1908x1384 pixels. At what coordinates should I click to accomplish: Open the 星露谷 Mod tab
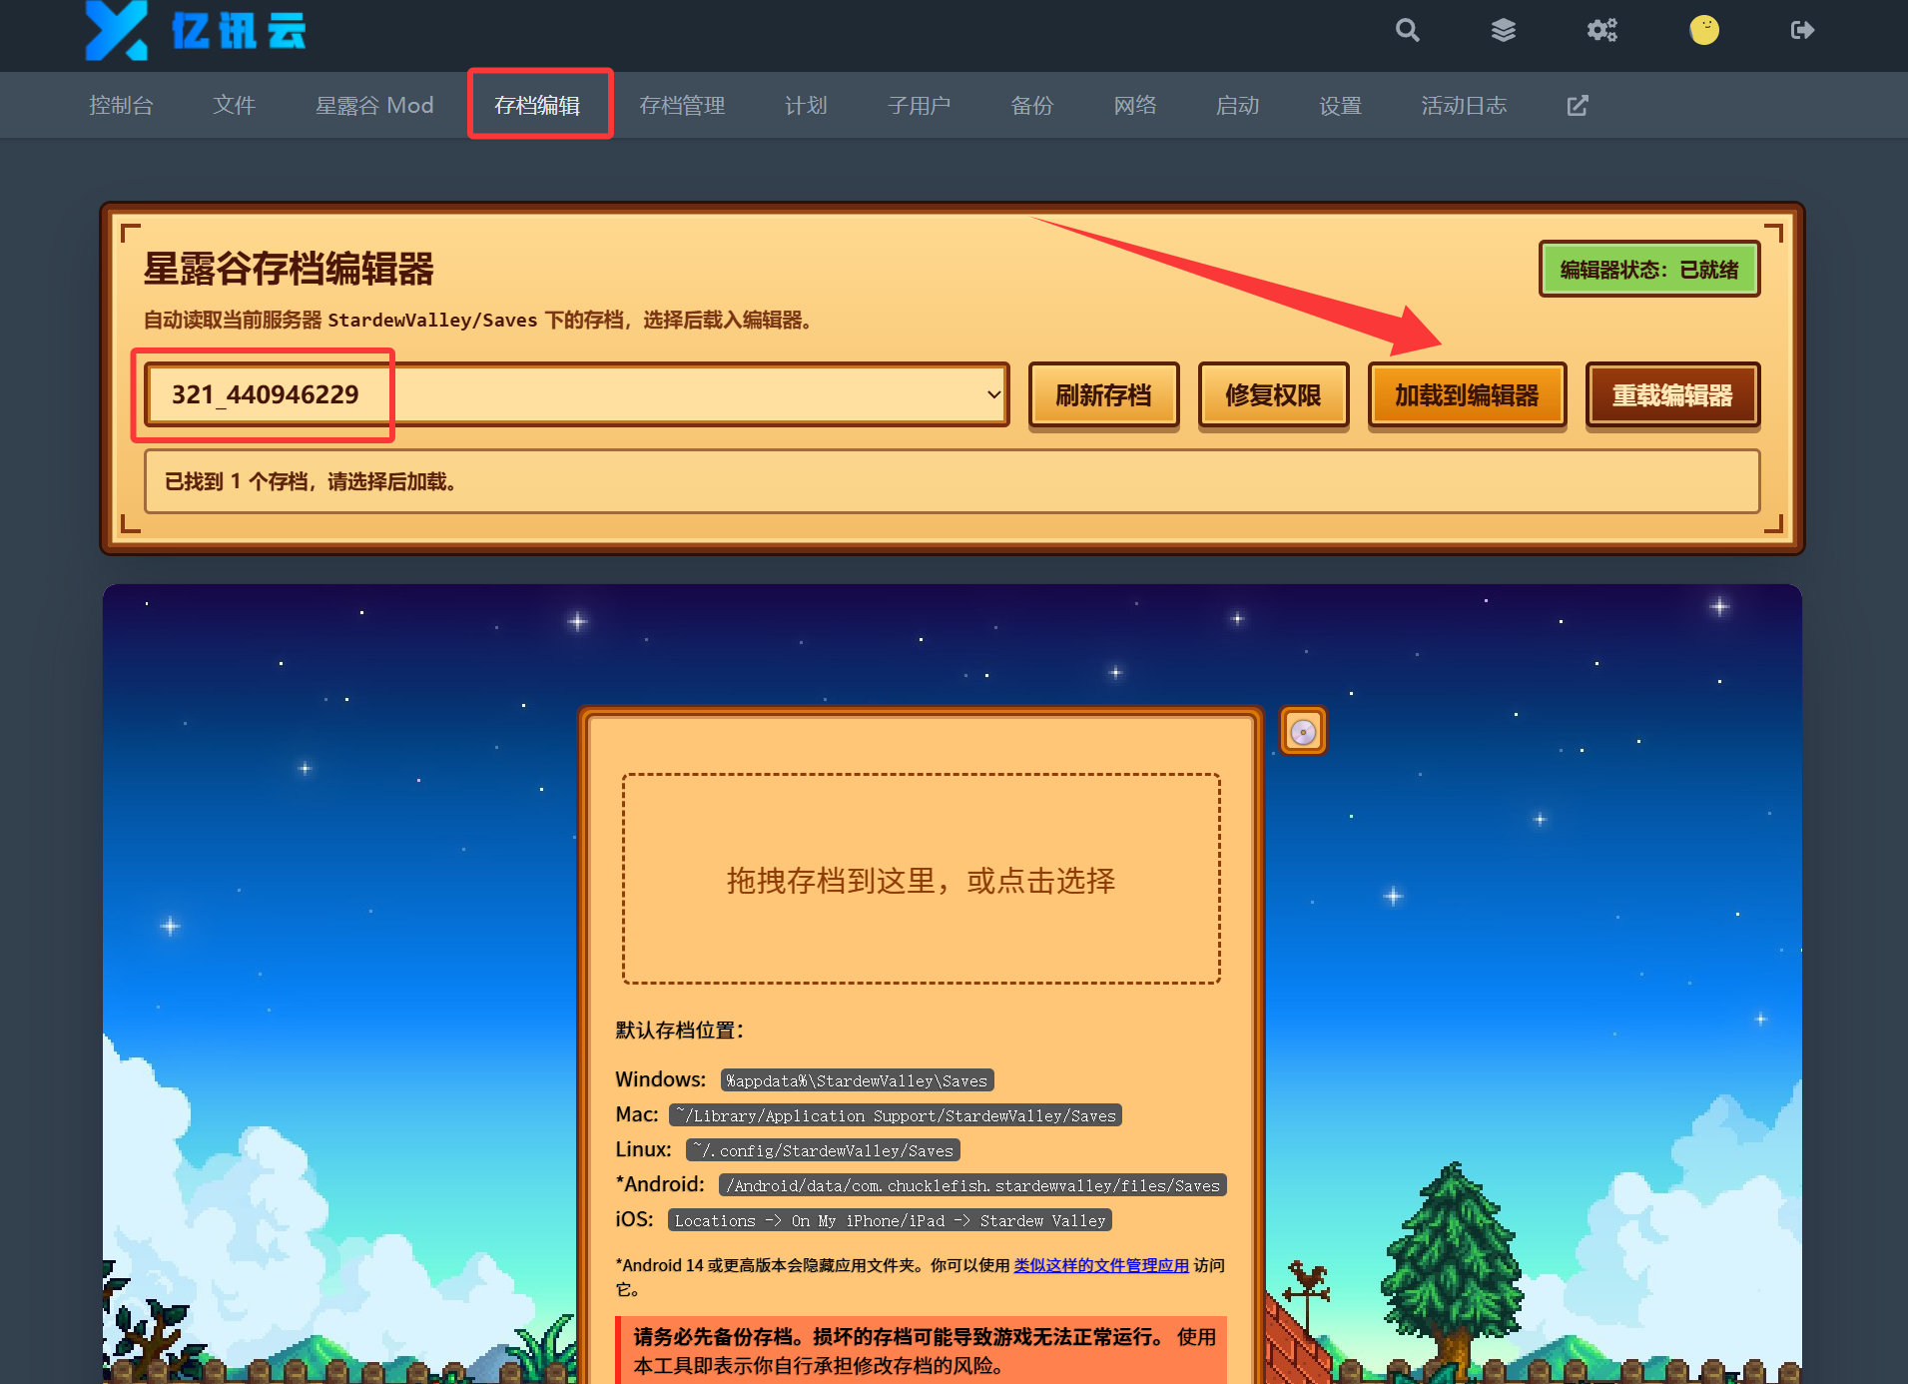tap(374, 105)
